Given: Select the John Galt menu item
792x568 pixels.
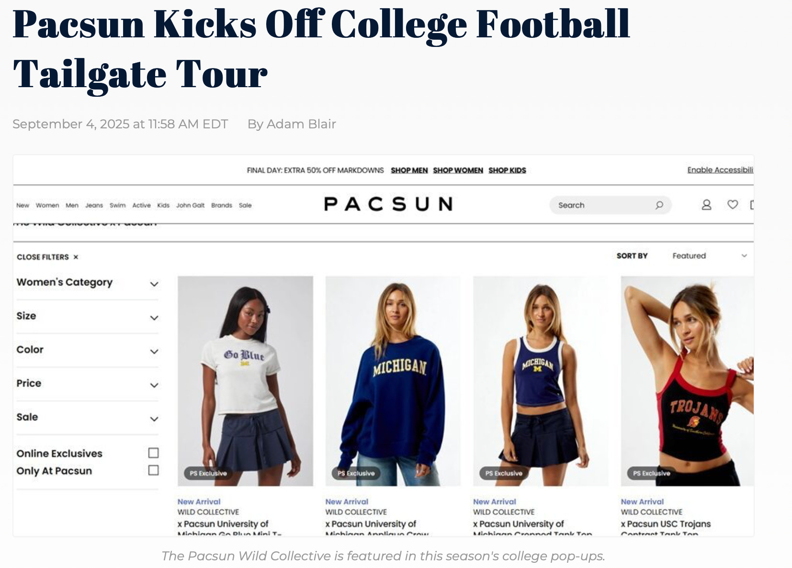Looking at the screenshot, I should point(190,205).
